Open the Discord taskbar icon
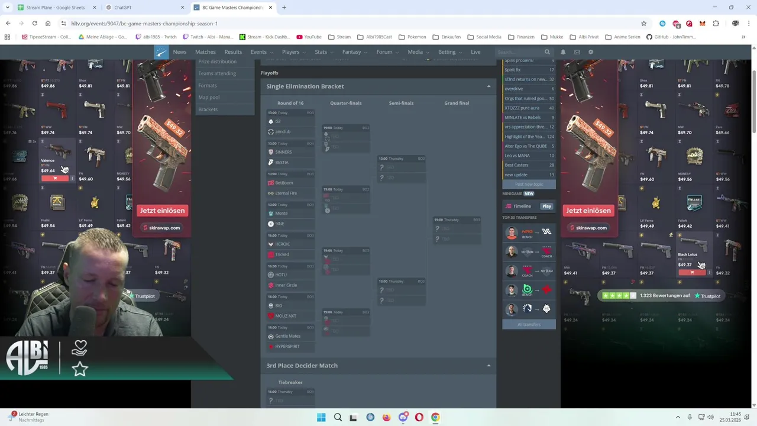The image size is (757, 426). coord(403,417)
